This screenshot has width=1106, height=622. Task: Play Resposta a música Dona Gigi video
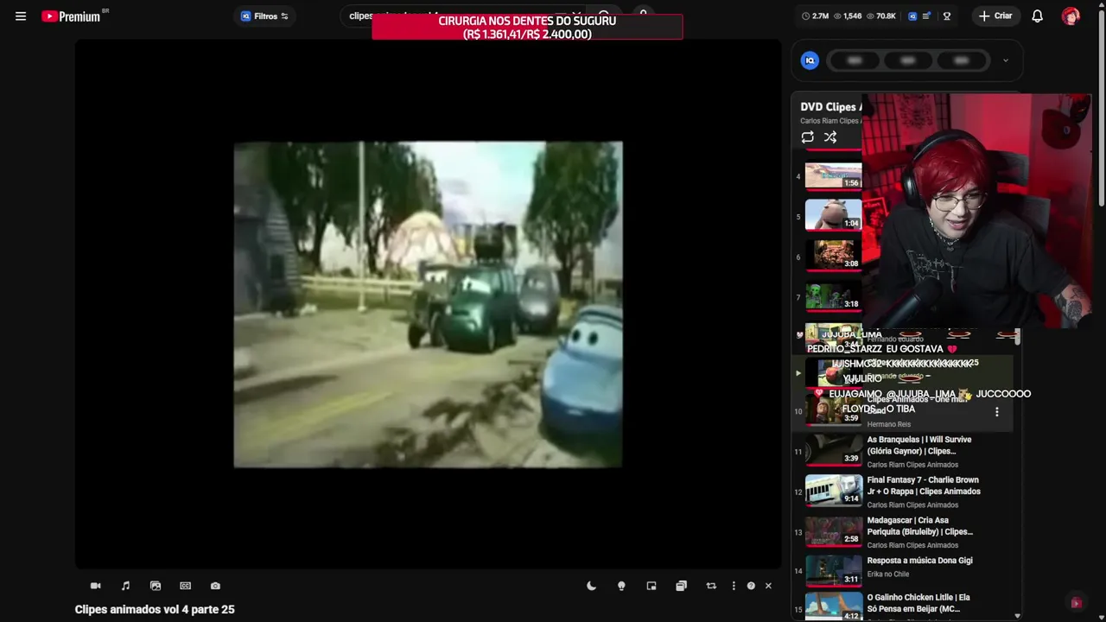[x=919, y=561]
